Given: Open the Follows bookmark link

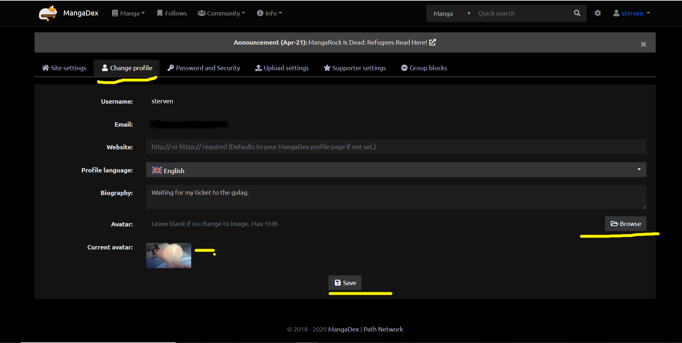Looking at the screenshot, I should [x=172, y=13].
